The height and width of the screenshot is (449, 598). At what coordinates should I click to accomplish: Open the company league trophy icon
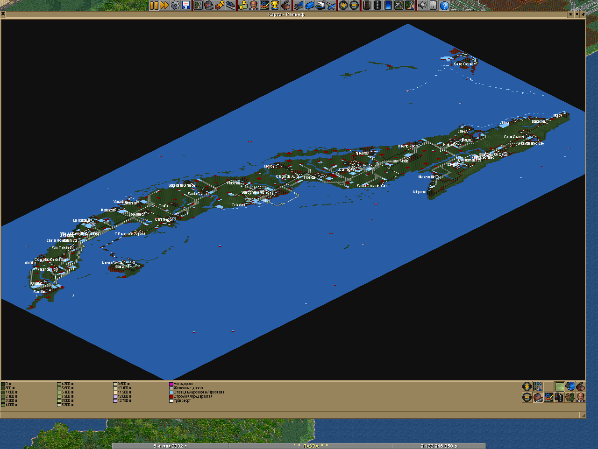coord(275,5)
